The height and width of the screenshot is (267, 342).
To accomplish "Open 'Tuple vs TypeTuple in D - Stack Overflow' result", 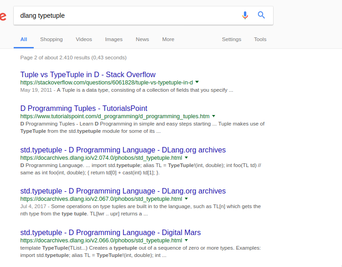I will [x=88, y=75].
